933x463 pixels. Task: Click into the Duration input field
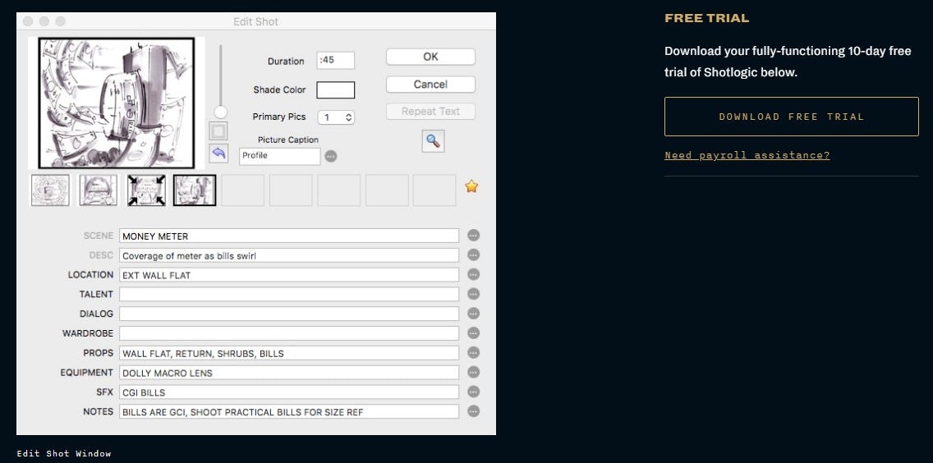[x=336, y=61]
